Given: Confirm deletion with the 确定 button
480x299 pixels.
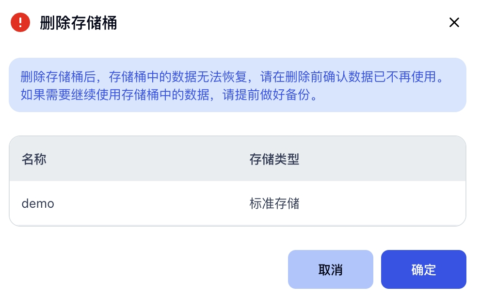Looking at the screenshot, I should (423, 270).
